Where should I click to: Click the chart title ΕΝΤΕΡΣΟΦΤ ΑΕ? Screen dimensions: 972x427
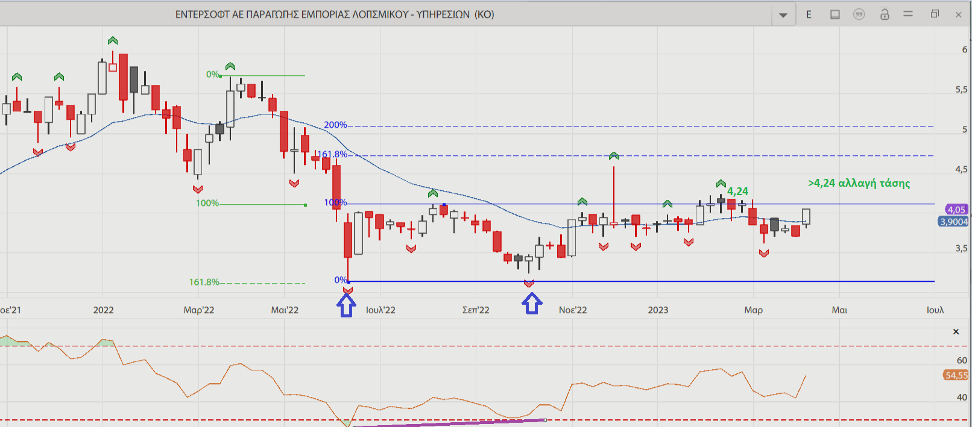coord(335,14)
